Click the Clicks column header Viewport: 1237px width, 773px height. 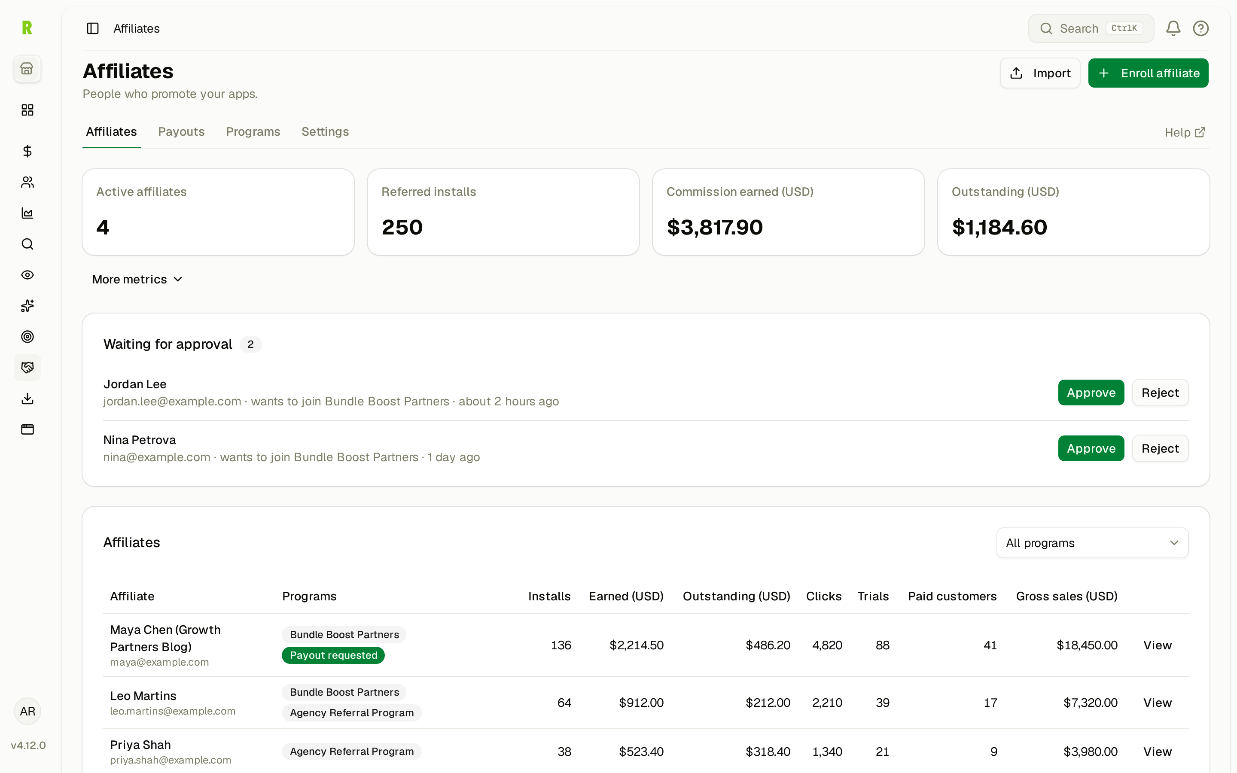coord(823,596)
